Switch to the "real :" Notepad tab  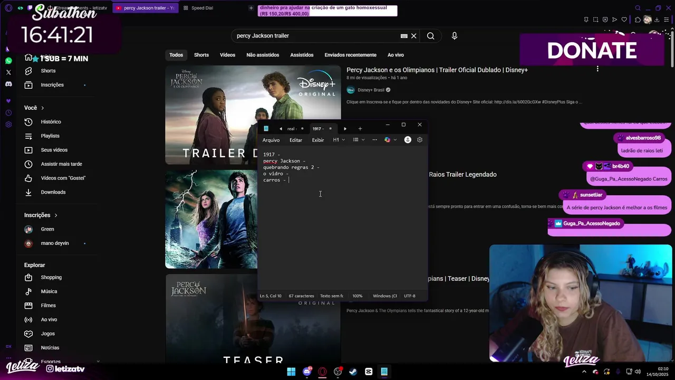292,129
